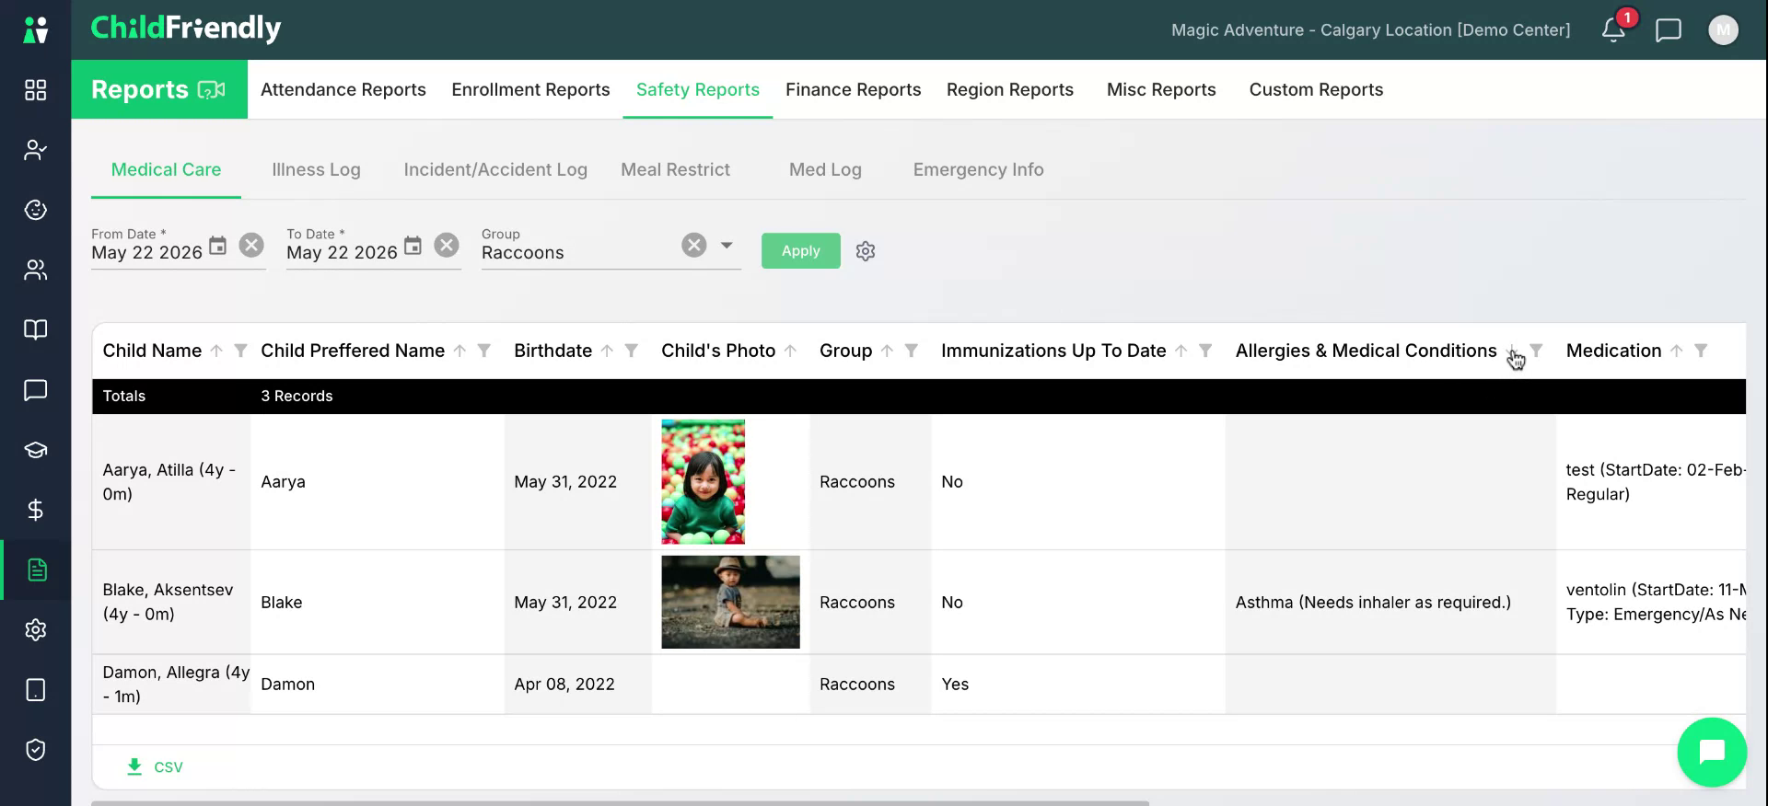Click Aarya's child photo thumbnail
The height and width of the screenshot is (806, 1768).
703,481
